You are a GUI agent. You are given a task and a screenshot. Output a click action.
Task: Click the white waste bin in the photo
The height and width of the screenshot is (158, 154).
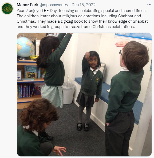coord(69,93)
